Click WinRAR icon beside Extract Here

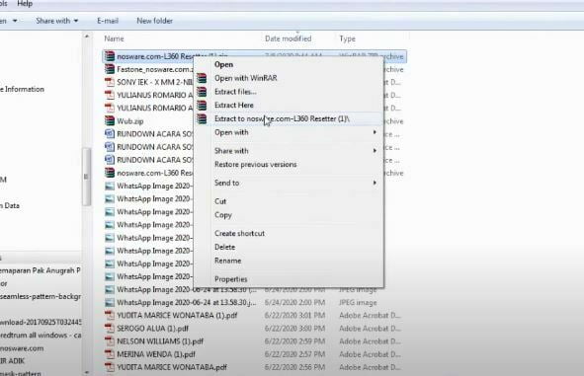tap(202, 106)
